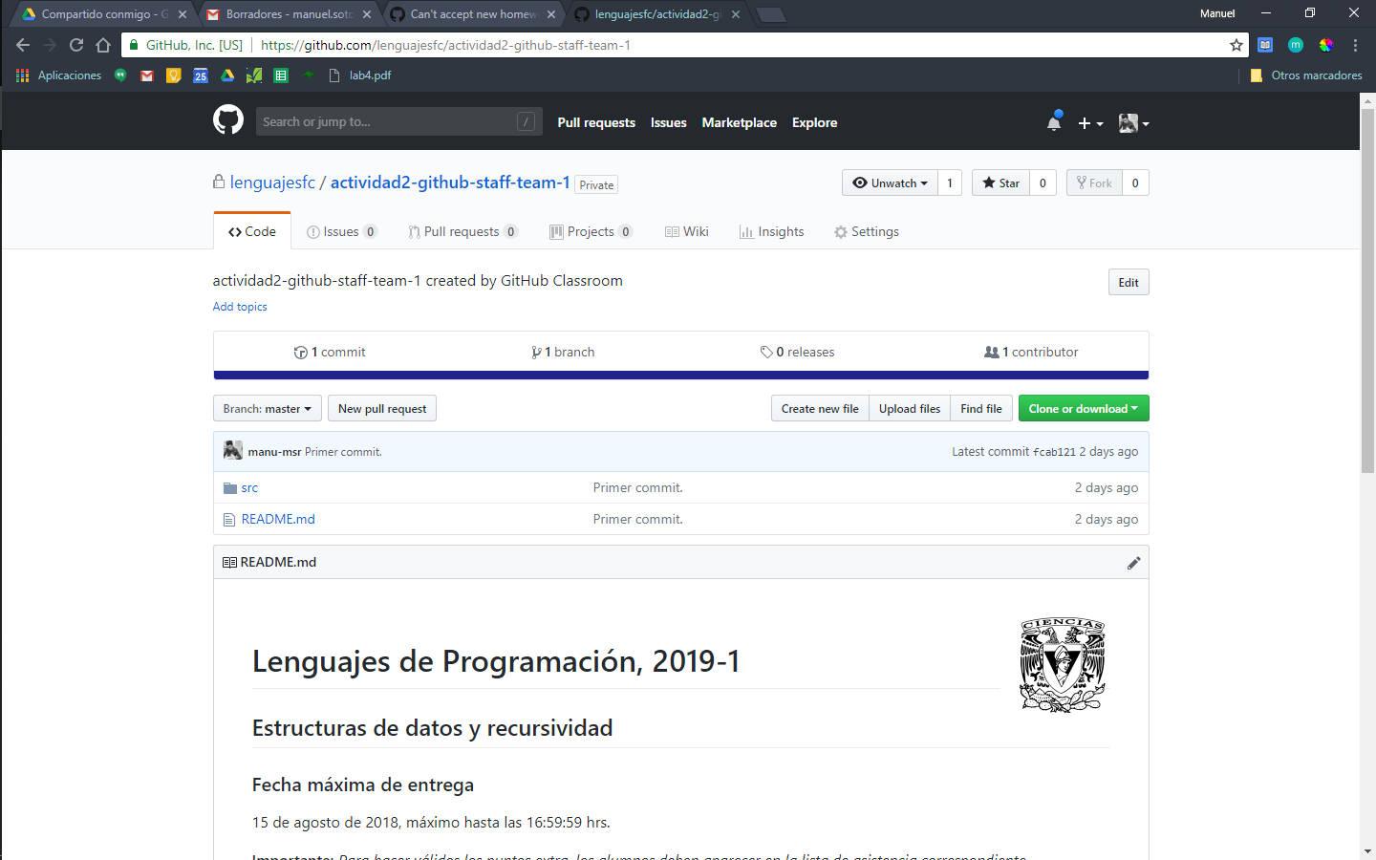Star the actividad2 repository

1000,183
